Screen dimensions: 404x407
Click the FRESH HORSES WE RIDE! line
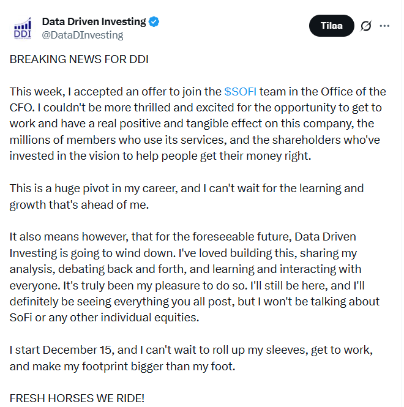coord(77,398)
